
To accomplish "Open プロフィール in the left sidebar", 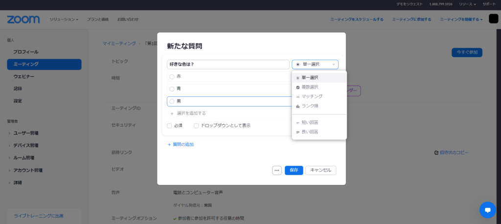I will 26,52.
